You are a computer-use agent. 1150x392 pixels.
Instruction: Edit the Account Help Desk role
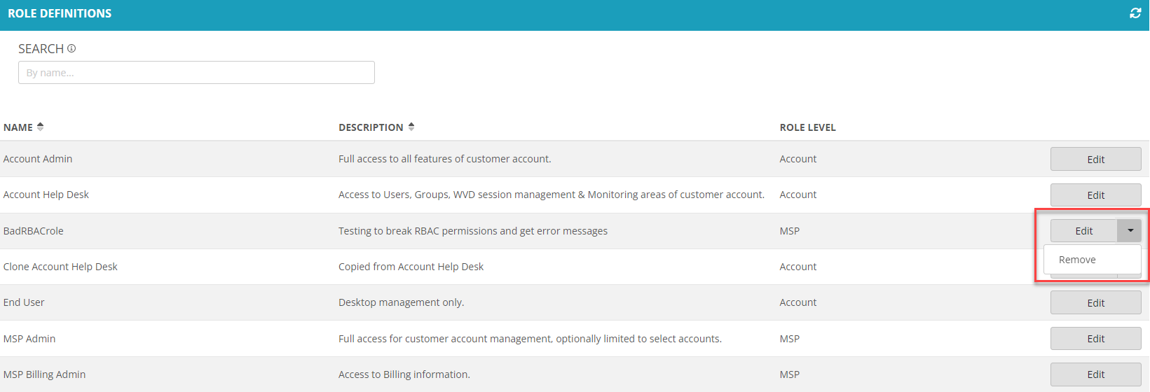pyautogui.click(x=1095, y=195)
